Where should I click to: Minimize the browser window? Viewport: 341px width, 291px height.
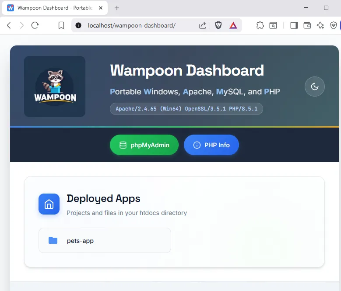(x=306, y=8)
